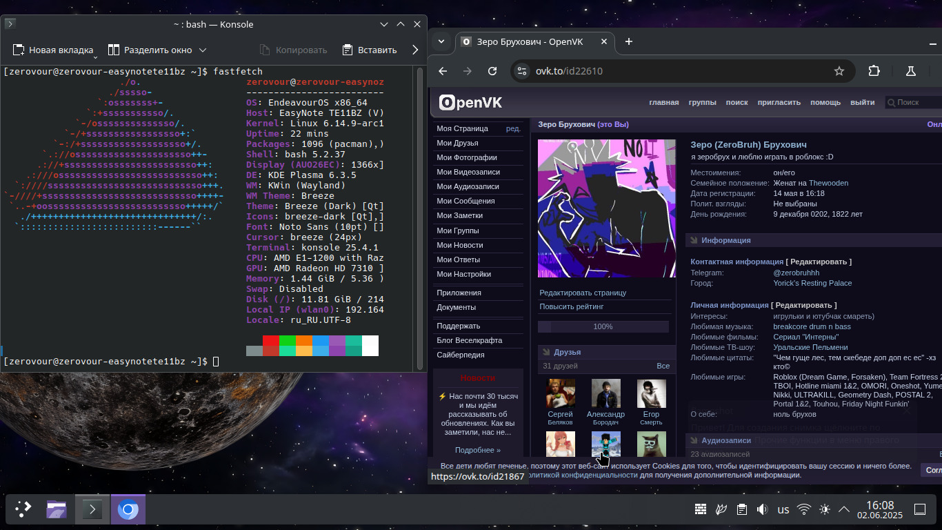Reload the OpenVK page in the browser
Screen dimensions: 942x530
pos(492,71)
